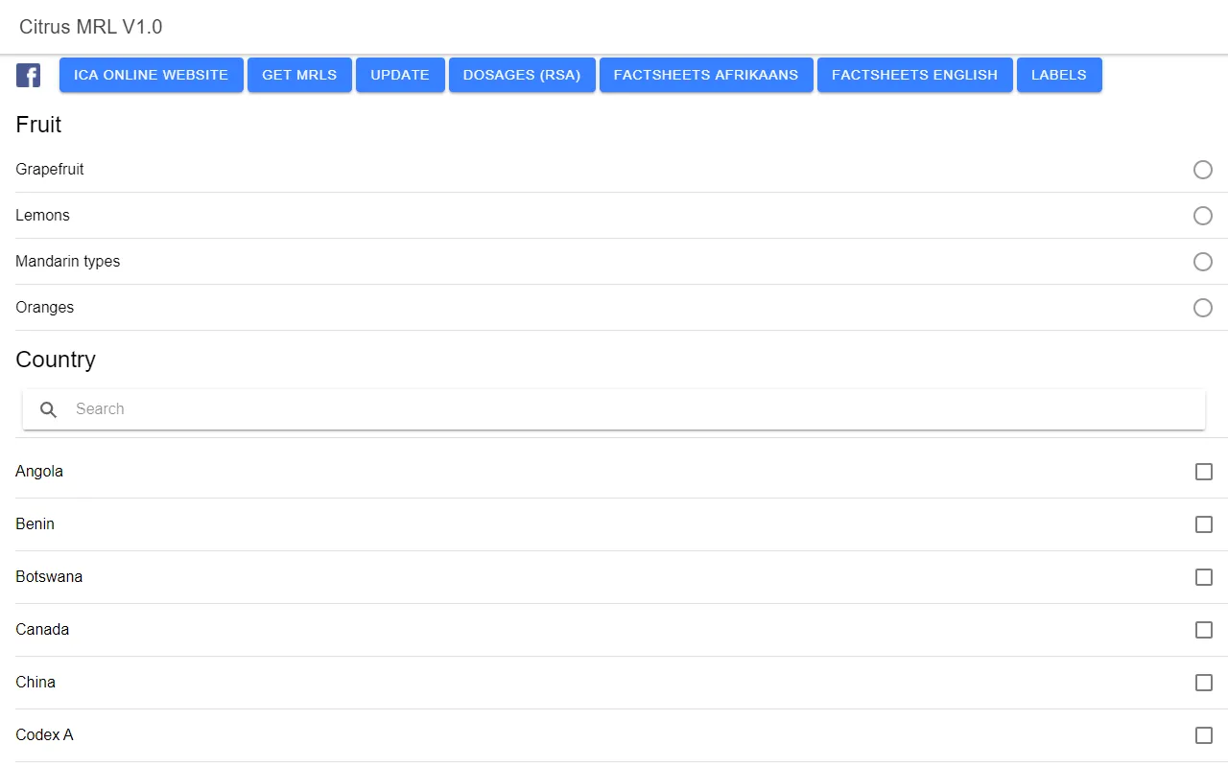Click the Lemons label text

coord(42,215)
